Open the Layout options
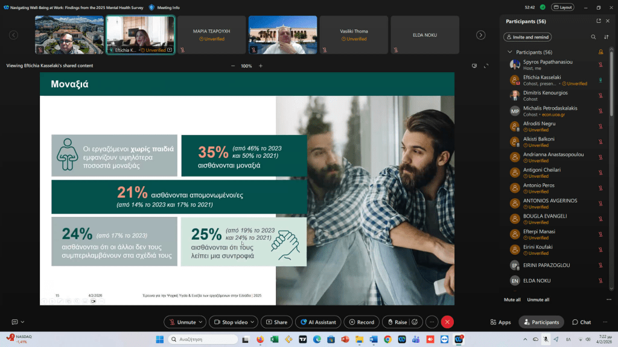Image resolution: width=618 pixels, height=347 pixels. [x=562, y=7]
